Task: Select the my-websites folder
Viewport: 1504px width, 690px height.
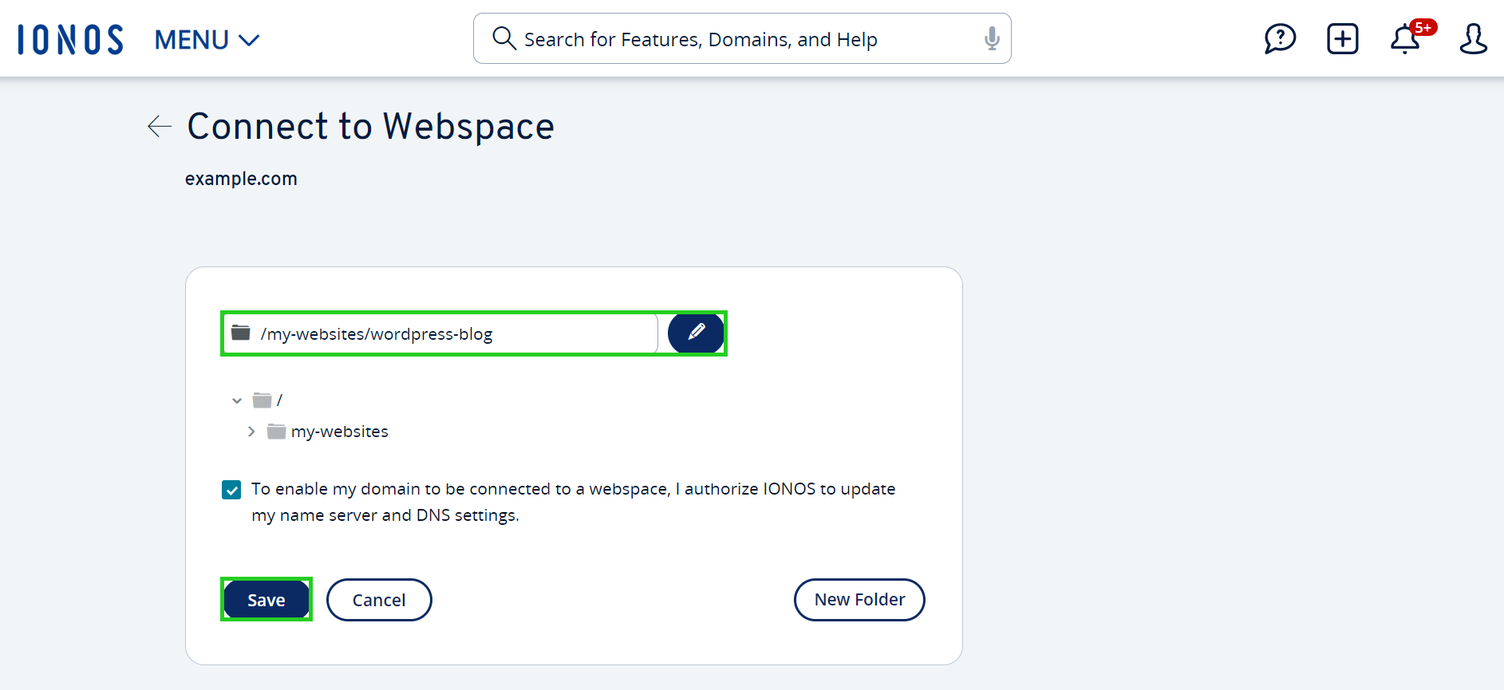Action: coord(339,432)
